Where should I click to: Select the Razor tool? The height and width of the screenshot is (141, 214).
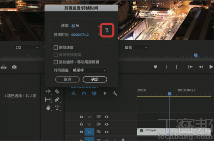[x=57, y=91]
